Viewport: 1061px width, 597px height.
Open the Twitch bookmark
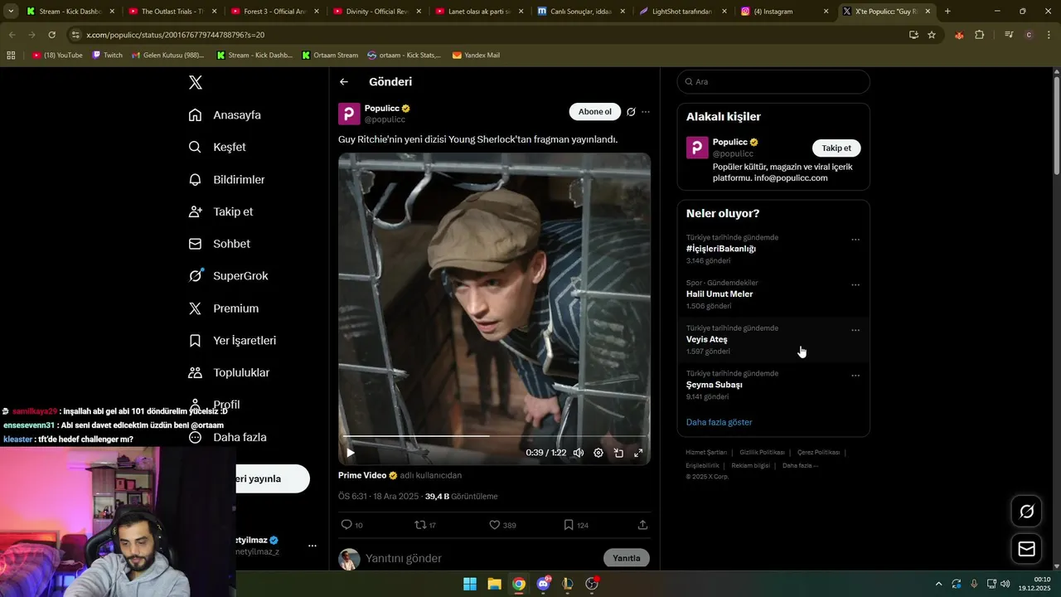click(107, 56)
